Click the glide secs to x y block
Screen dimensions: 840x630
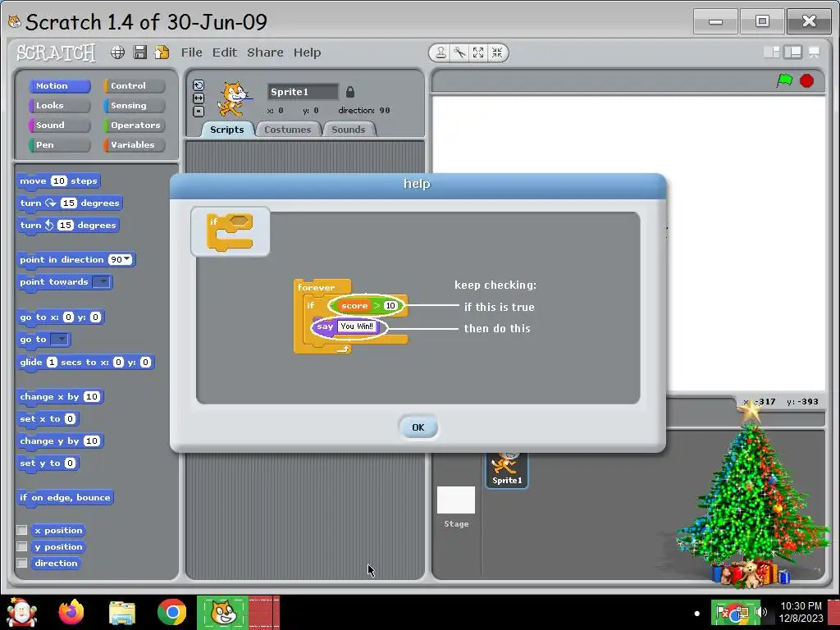(x=85, y=362)
